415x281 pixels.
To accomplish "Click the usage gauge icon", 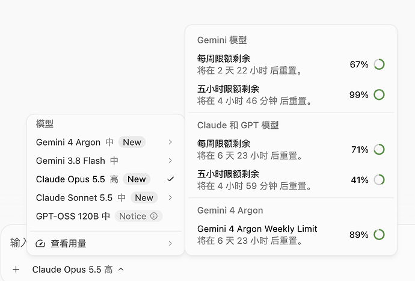I will (40, 243).
